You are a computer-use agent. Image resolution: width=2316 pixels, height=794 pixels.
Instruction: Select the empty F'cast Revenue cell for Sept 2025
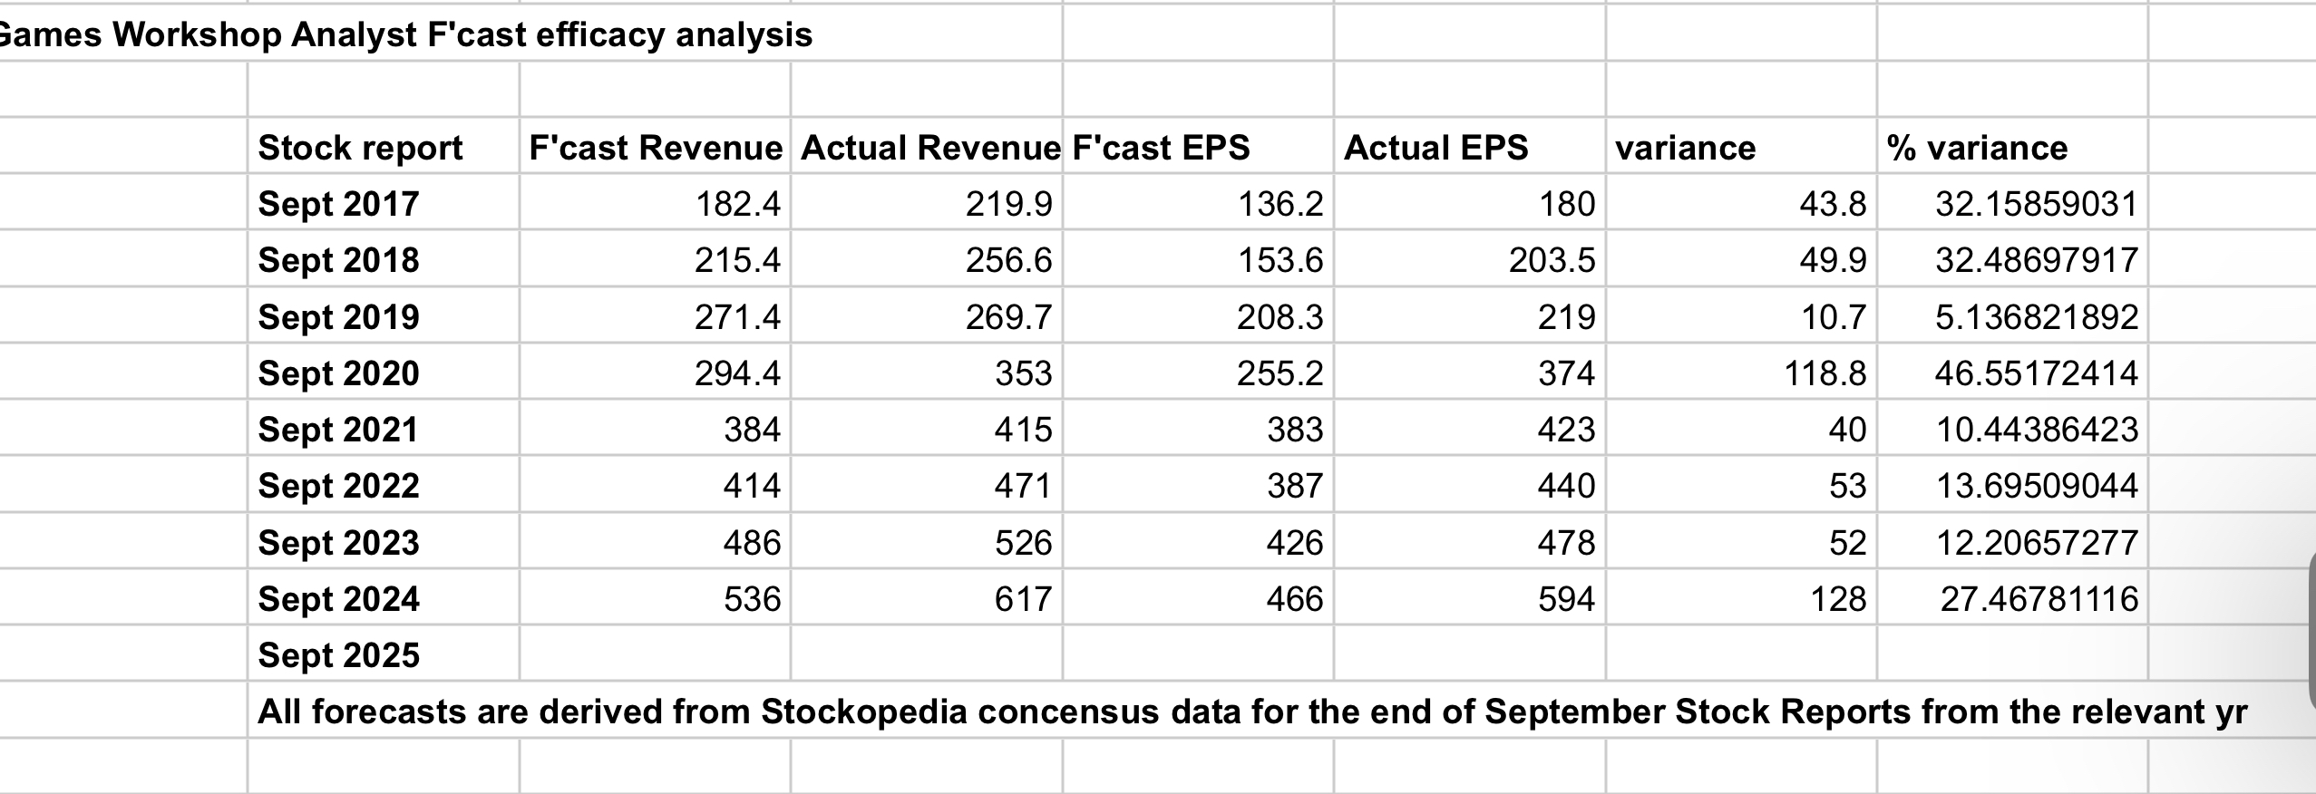coord(655,654)
